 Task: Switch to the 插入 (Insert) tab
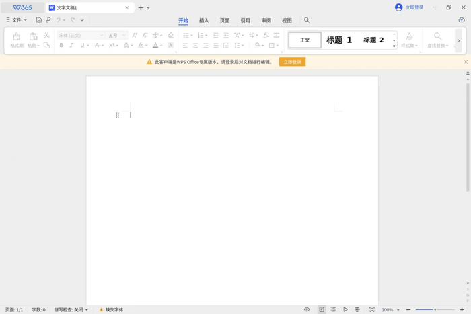coord(204,20)
